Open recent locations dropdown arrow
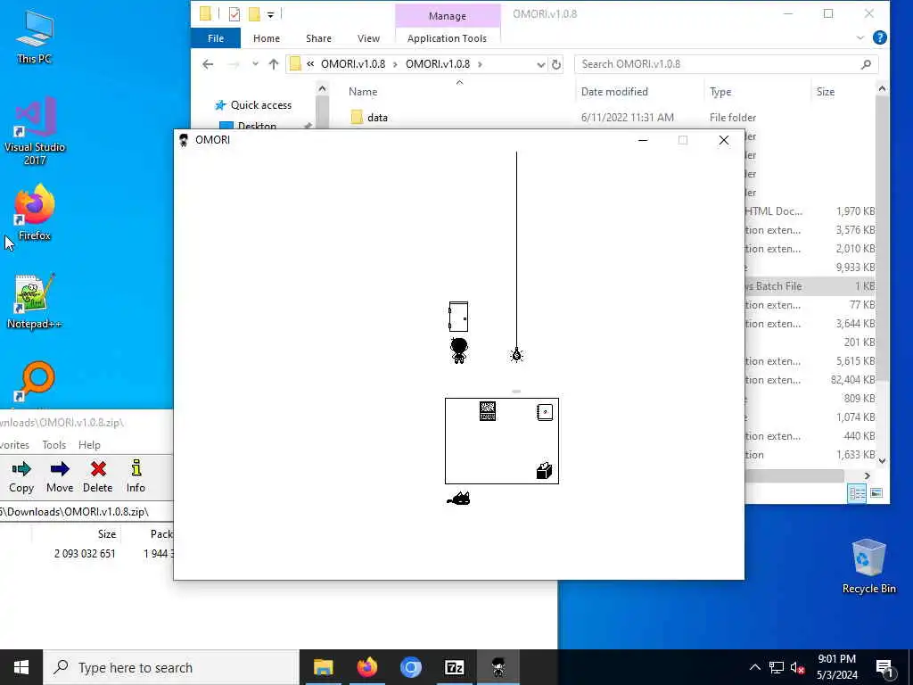 tap(255, 64)
